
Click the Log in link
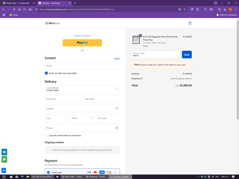tap(117, 59)
